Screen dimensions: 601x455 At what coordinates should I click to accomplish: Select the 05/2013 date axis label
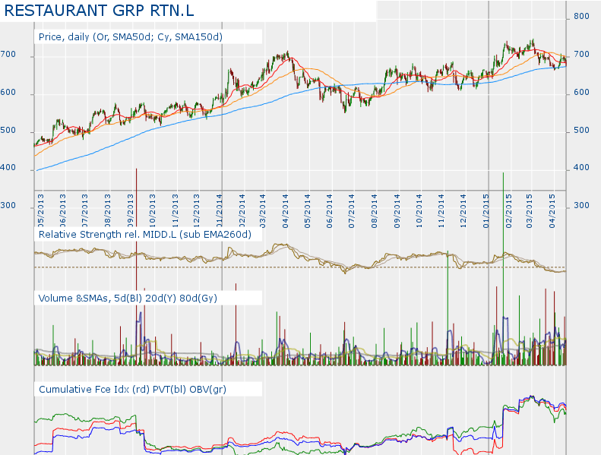click(x=40, y=211)
